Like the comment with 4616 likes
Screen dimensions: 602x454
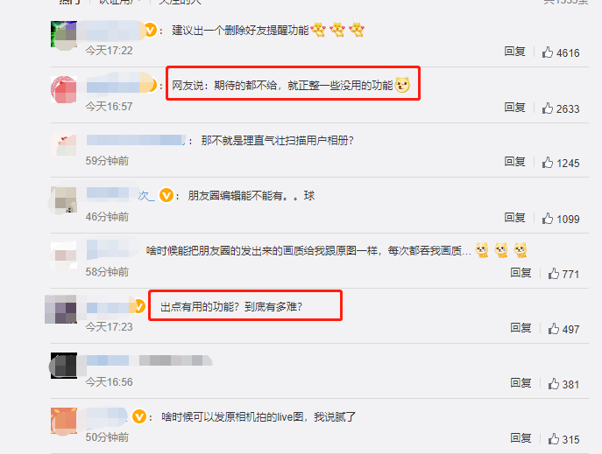click(548, 52)
